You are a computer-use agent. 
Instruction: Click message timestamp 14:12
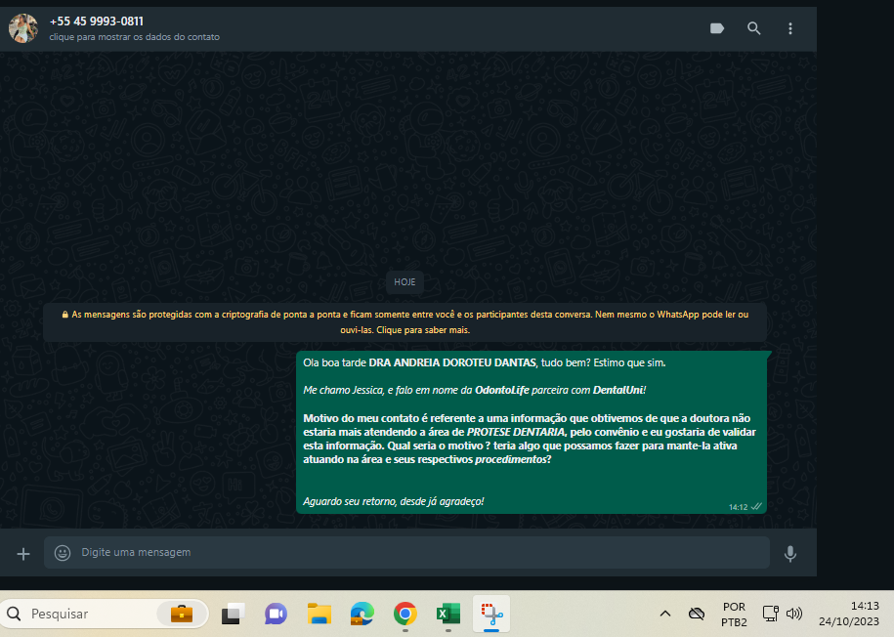pos(738,507)
